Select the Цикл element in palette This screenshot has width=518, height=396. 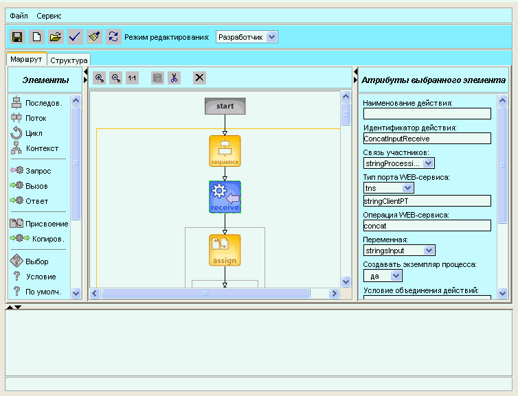[x=34, y=133]
